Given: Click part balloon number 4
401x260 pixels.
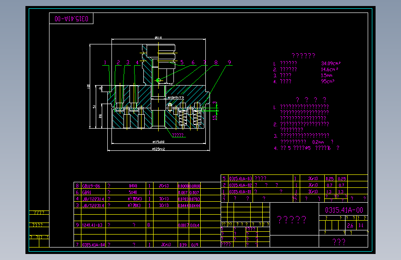Looking at the screenshot, I should (137, 62).
